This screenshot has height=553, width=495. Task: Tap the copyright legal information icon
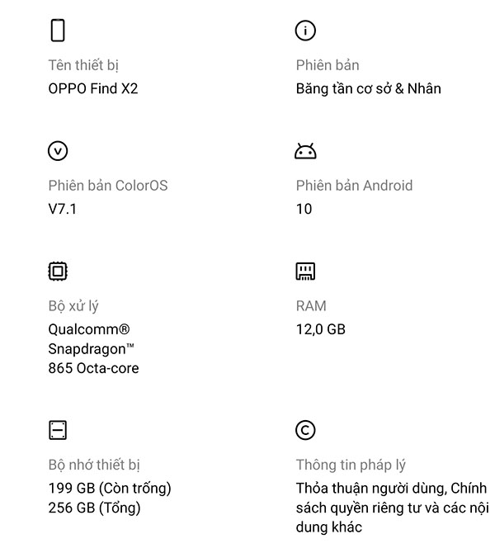pyautogui.click(x=305, y=430)
